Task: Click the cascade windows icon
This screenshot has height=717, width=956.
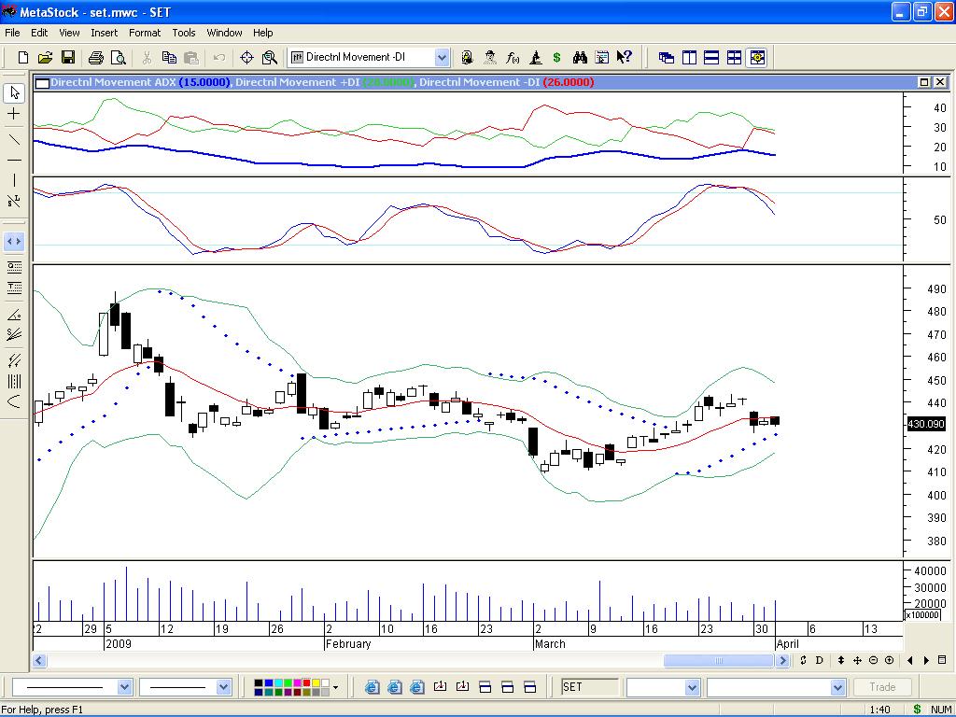Action: tap(667, 57)
